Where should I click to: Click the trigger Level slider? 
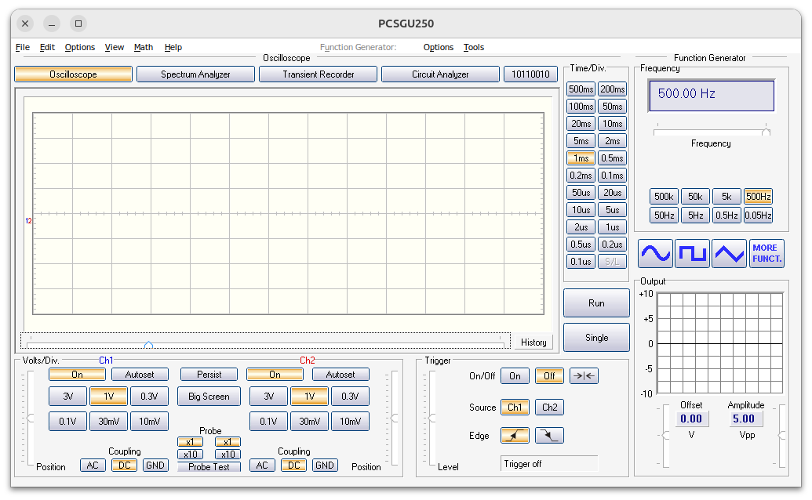pos(432,418)
